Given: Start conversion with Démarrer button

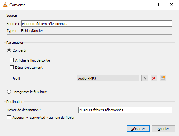Looking at the screenshot, I should 138,129.
